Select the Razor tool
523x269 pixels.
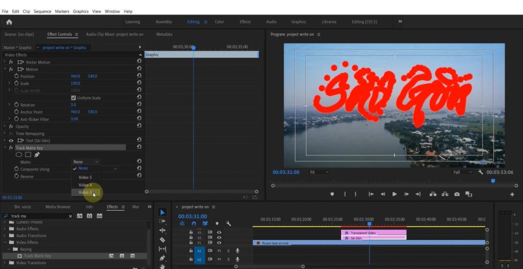pyautogui.click(x=162, y=240)
